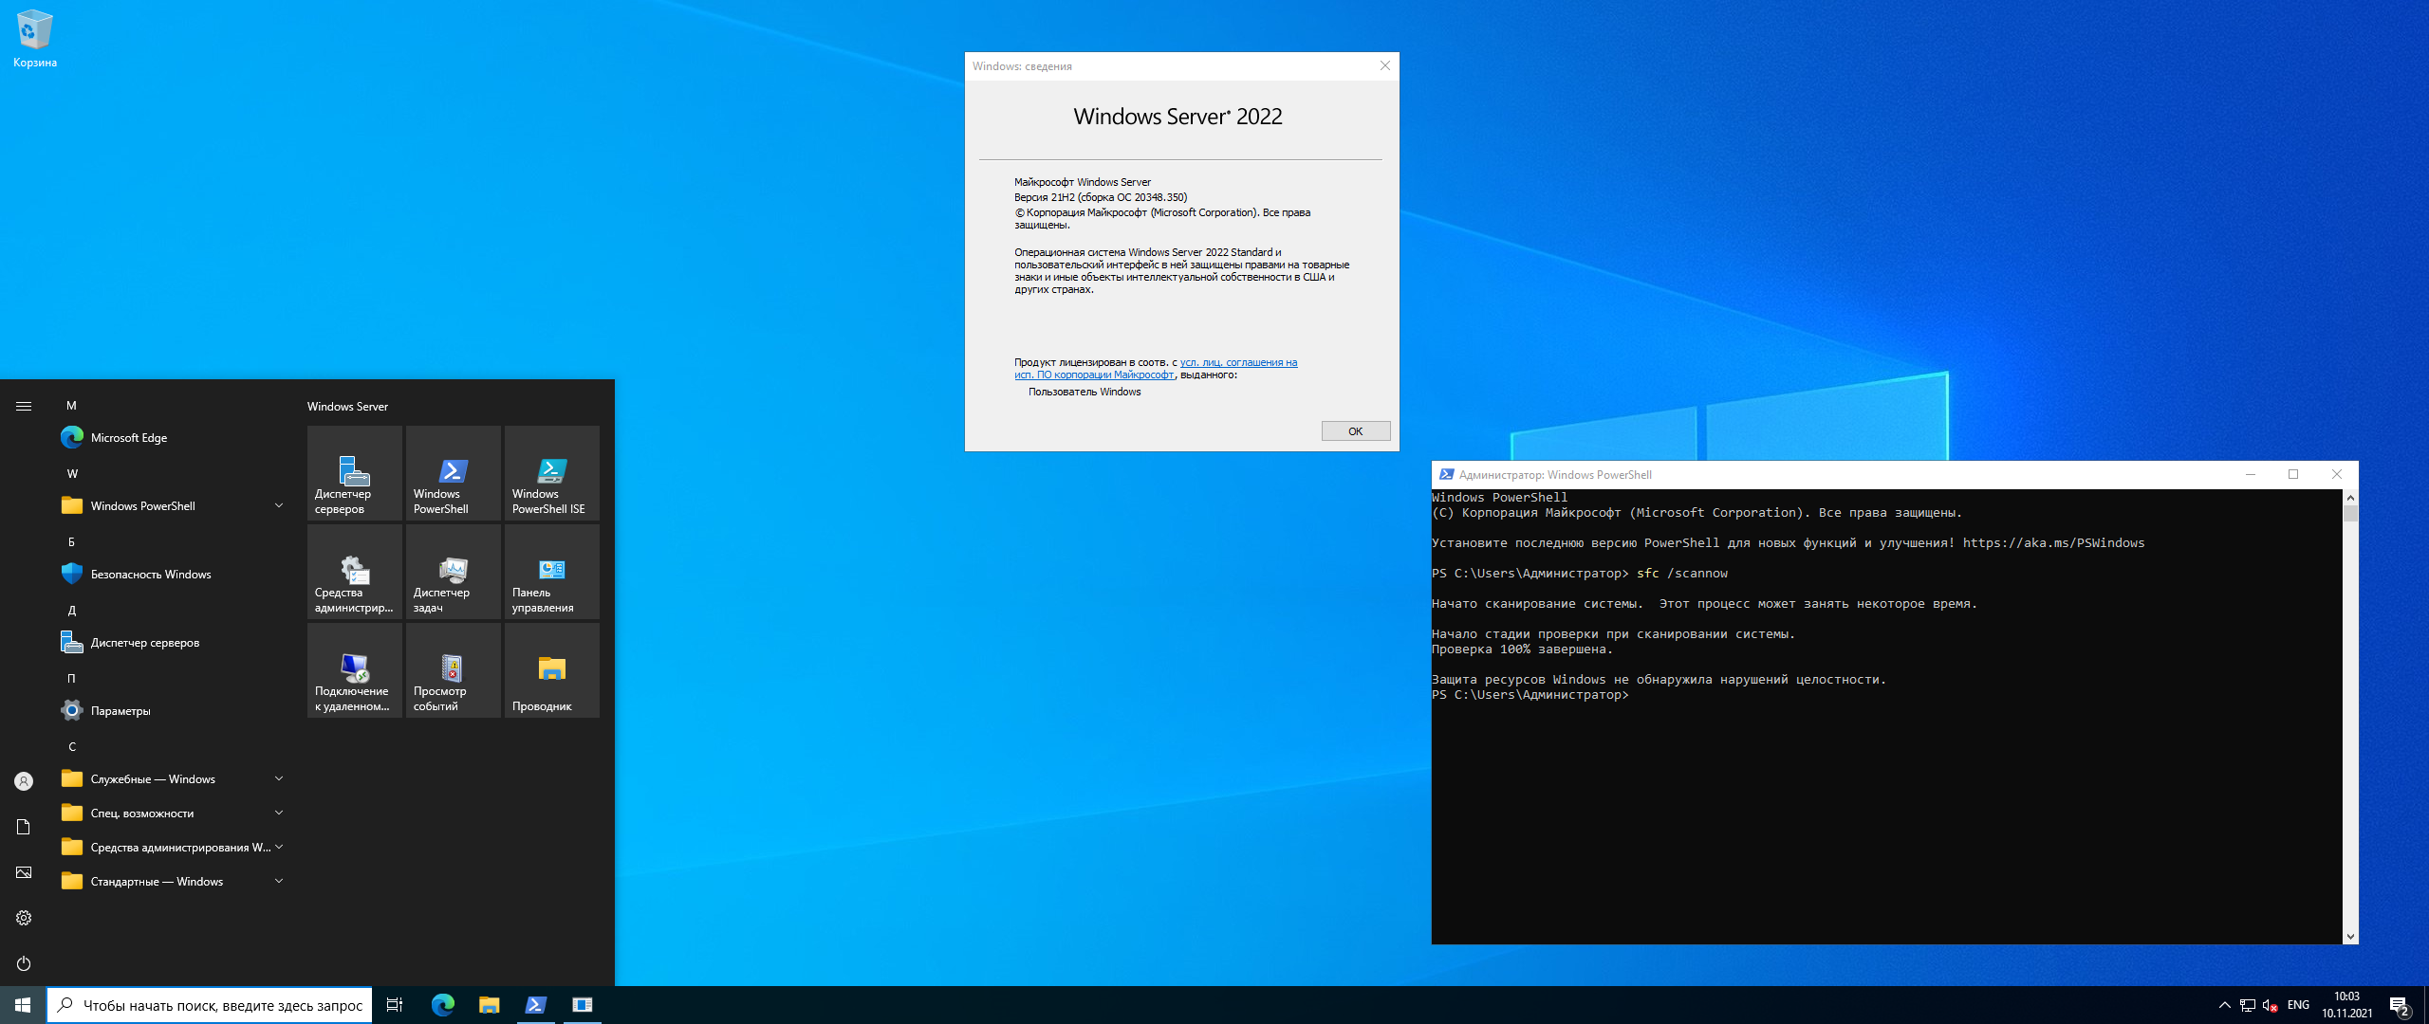Click the Power icon in Start sidebar

pyautogui.click(x=24, y=963)
